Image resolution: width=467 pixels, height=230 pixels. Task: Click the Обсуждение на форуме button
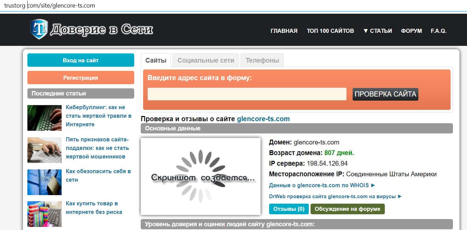click(348, 209)
